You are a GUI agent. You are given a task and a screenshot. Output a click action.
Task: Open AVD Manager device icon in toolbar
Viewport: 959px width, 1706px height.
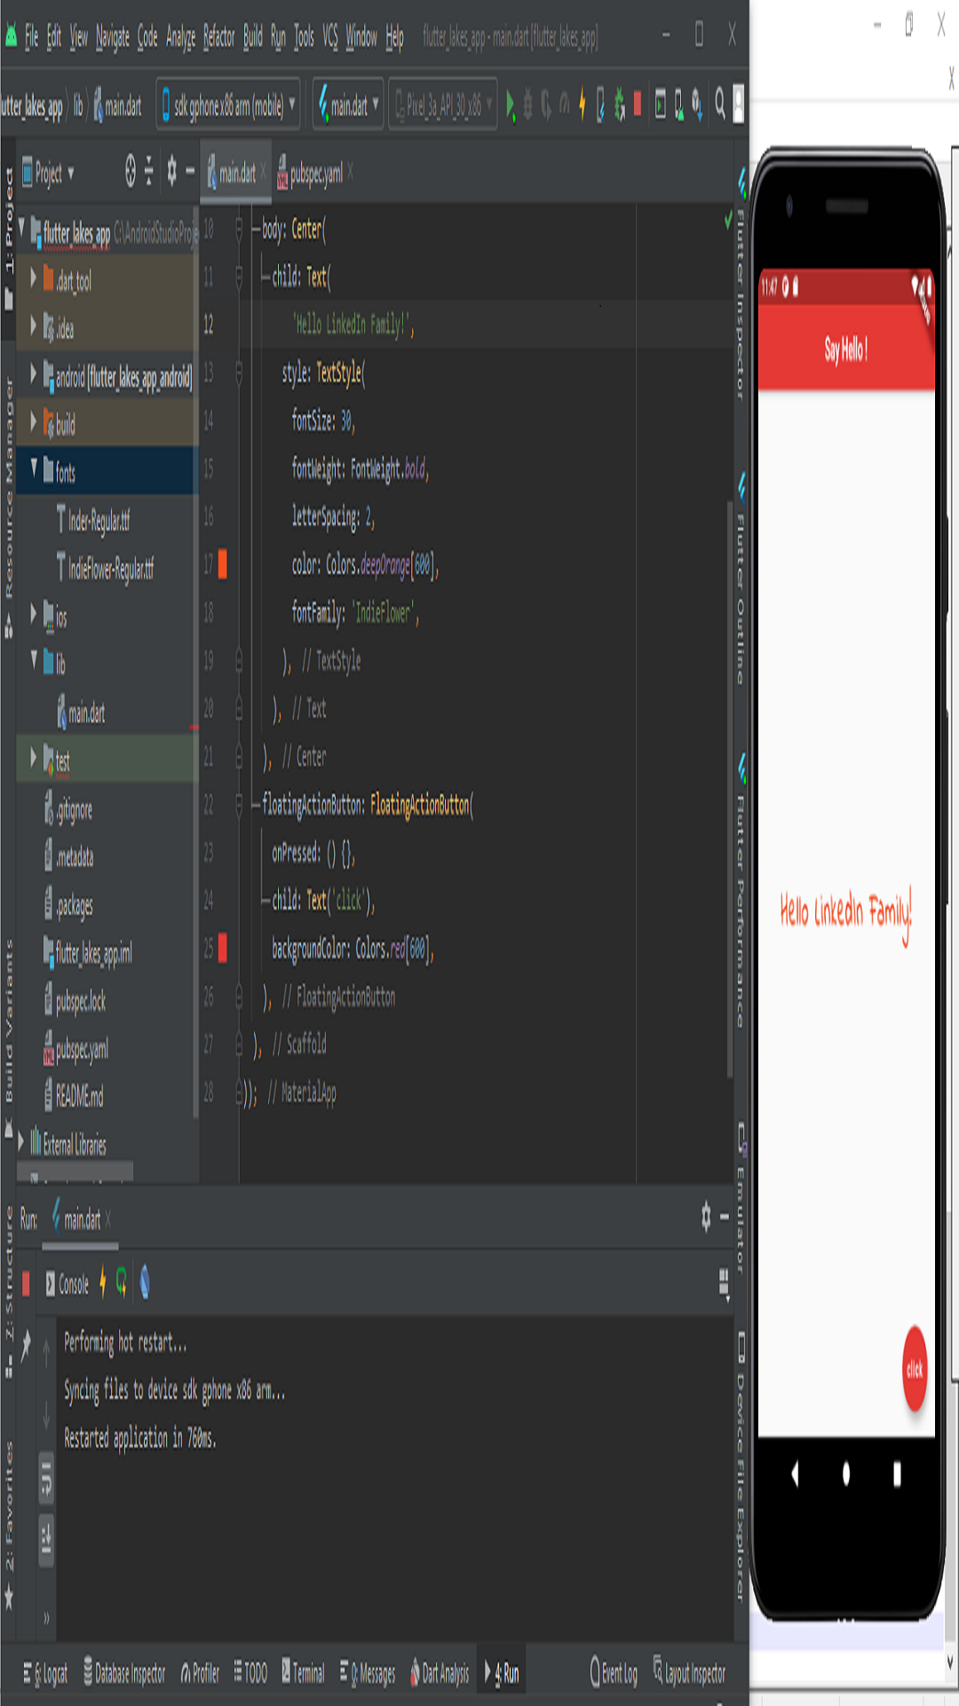pyautogui.click(x=679, y=104)
